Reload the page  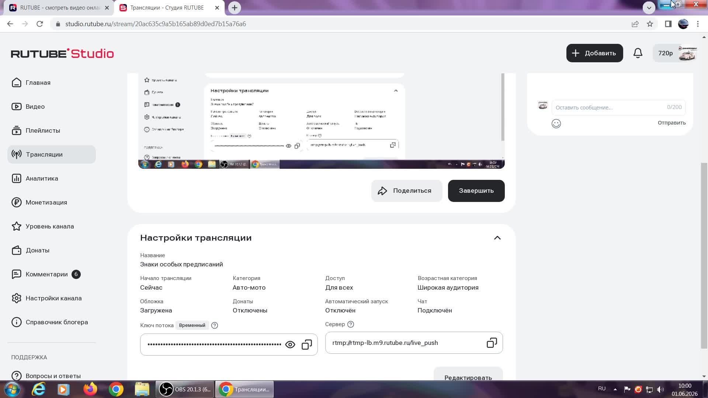coord(40,24)
